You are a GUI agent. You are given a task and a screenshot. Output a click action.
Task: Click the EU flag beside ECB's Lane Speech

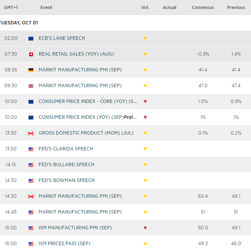click(31, 38)
